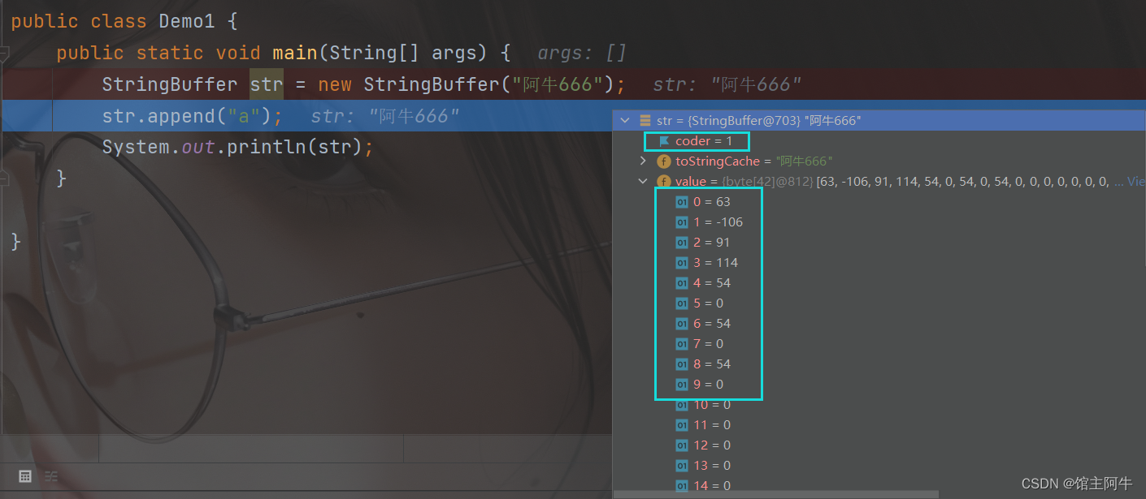
Task: Select the coder = 1 row
Action: (878, 141)
